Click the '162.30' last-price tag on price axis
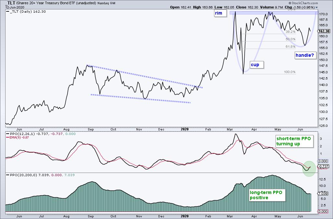This screenshot has height=219, width=333. tap(324, 31)
